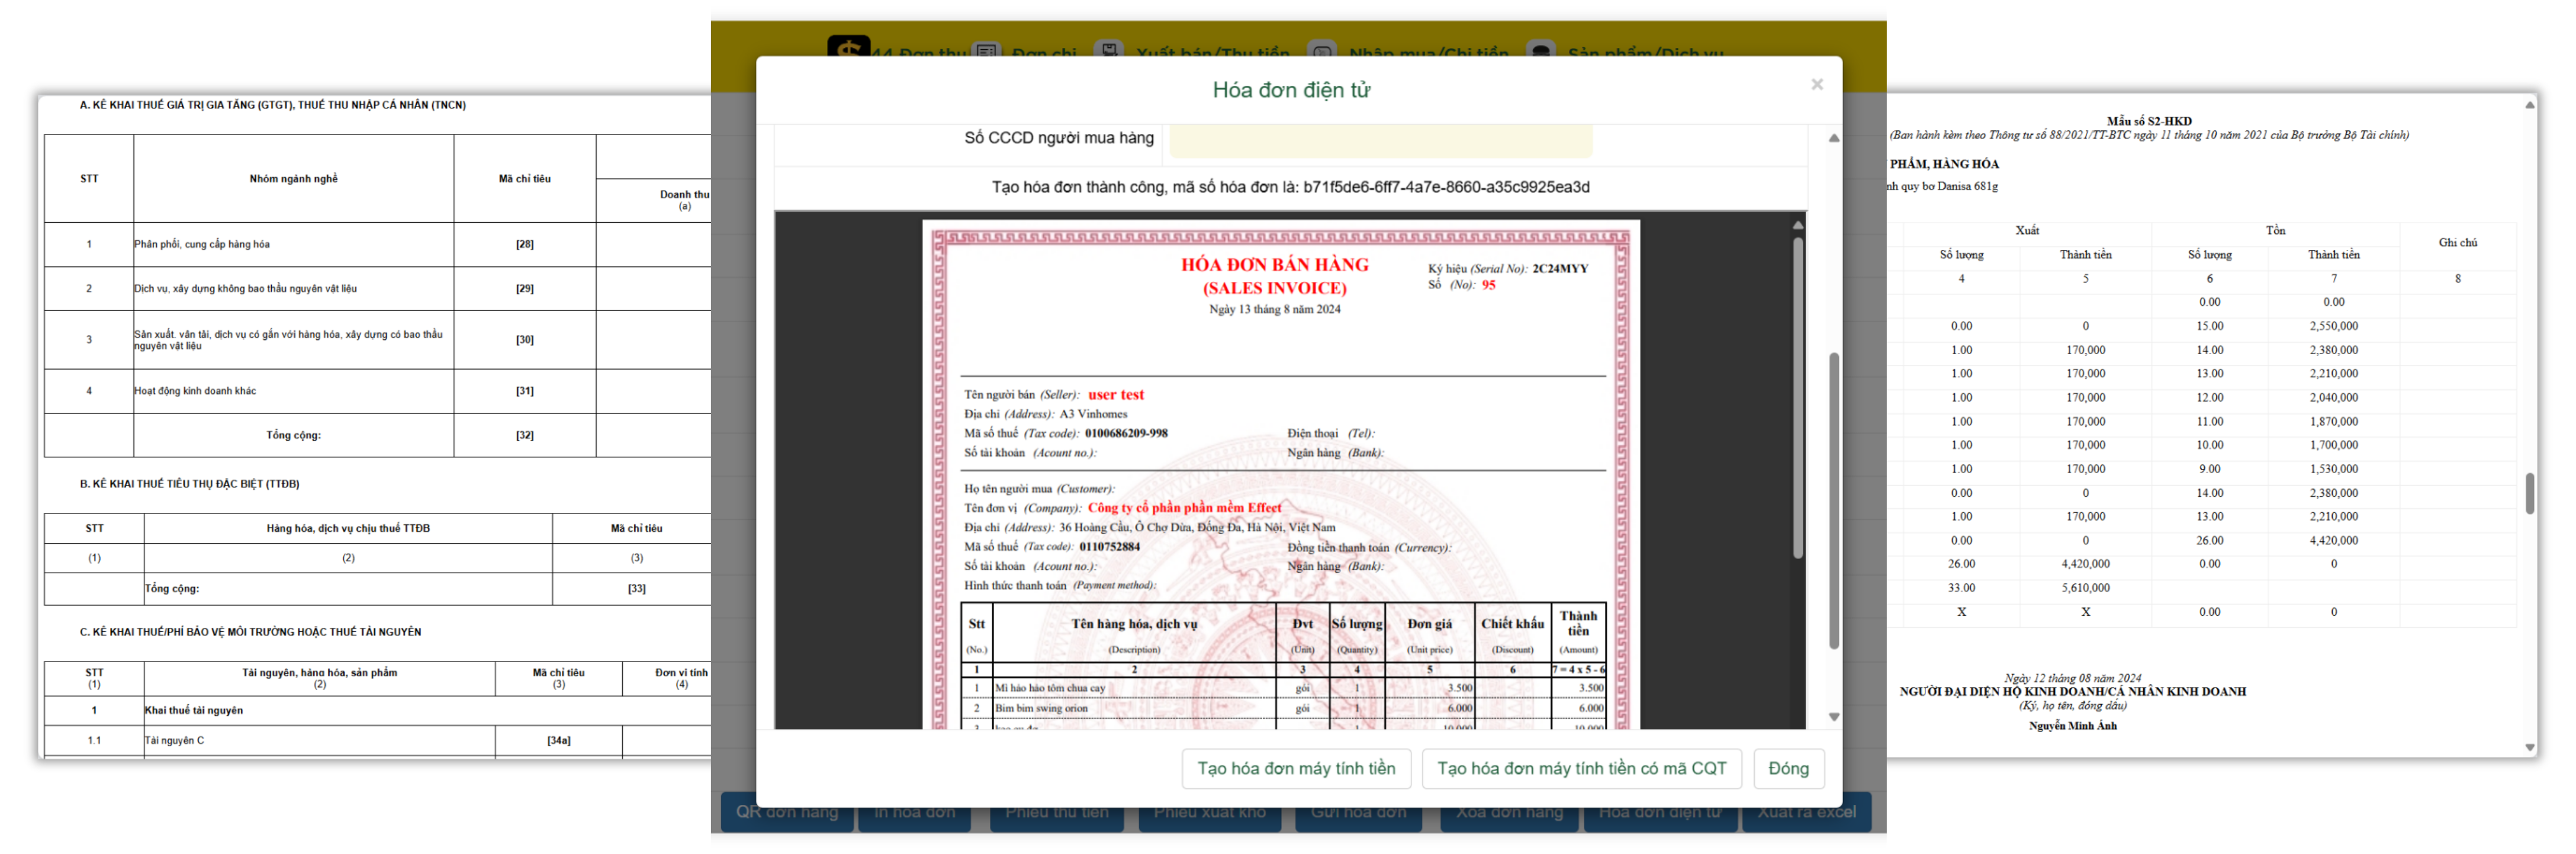Click the invoice preview scrollbar up arrow

pyautogui.click(x=1797, y=225)
